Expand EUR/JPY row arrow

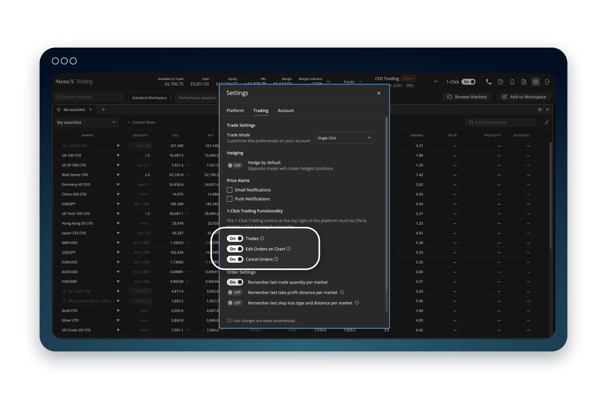118,204
